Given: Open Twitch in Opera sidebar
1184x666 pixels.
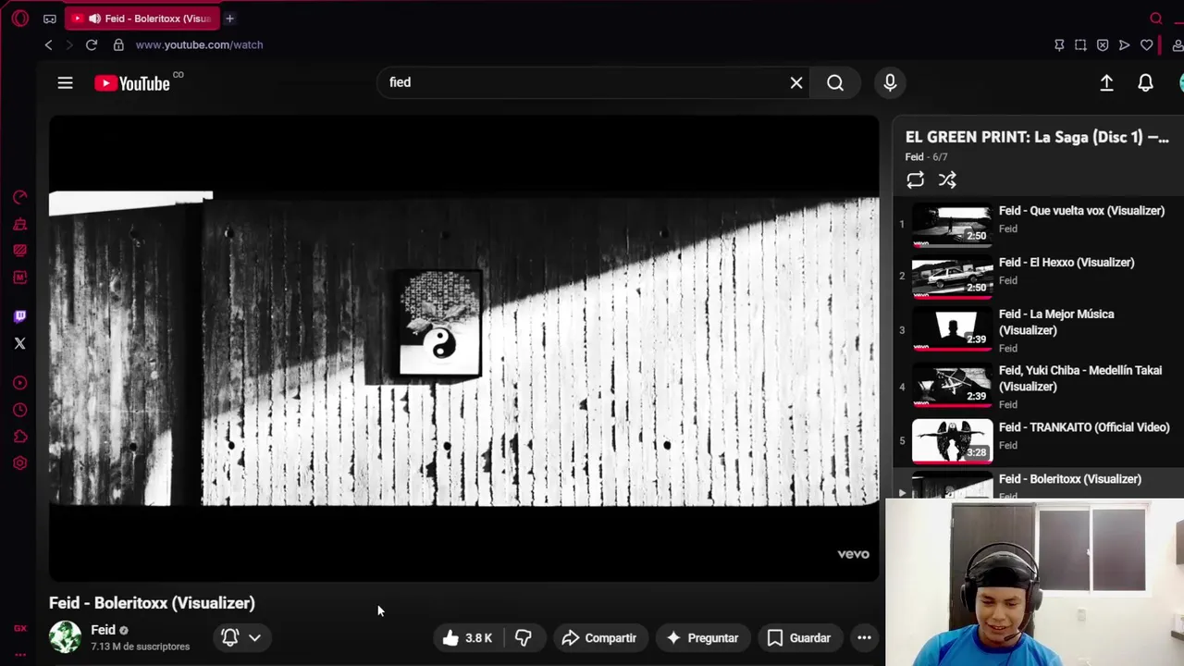Looking at the screenshot, I should 19,316.
